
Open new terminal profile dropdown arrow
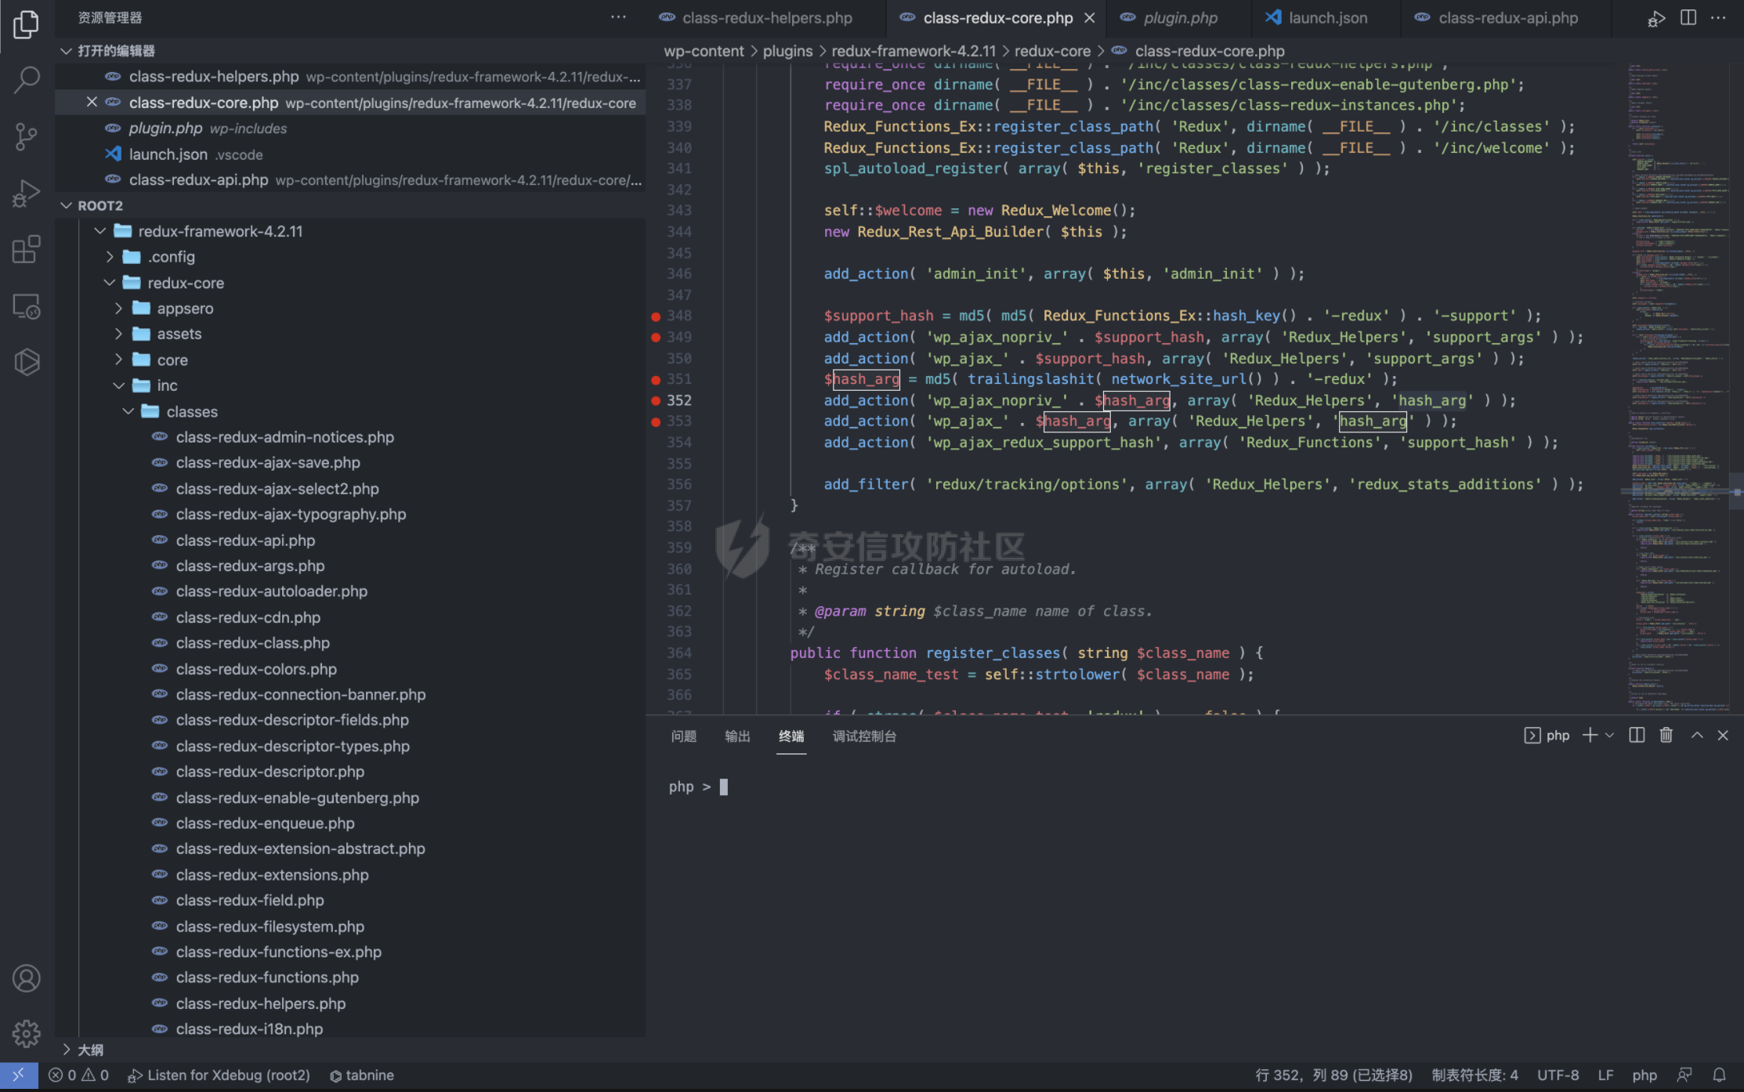coord(1610,736)
